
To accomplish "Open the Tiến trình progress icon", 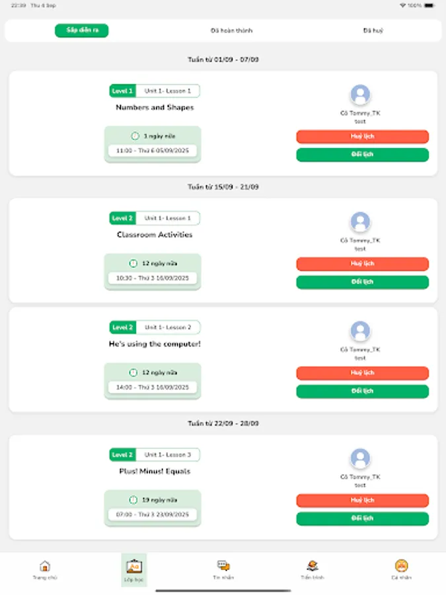I will coord(313,567).
